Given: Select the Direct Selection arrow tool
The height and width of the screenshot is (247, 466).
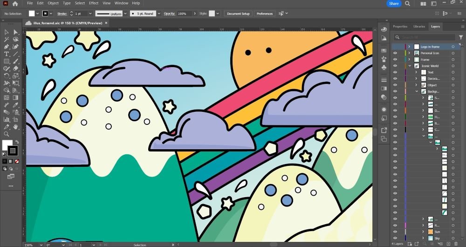Looking at the screenshot, I should click(x=15, y=32).
